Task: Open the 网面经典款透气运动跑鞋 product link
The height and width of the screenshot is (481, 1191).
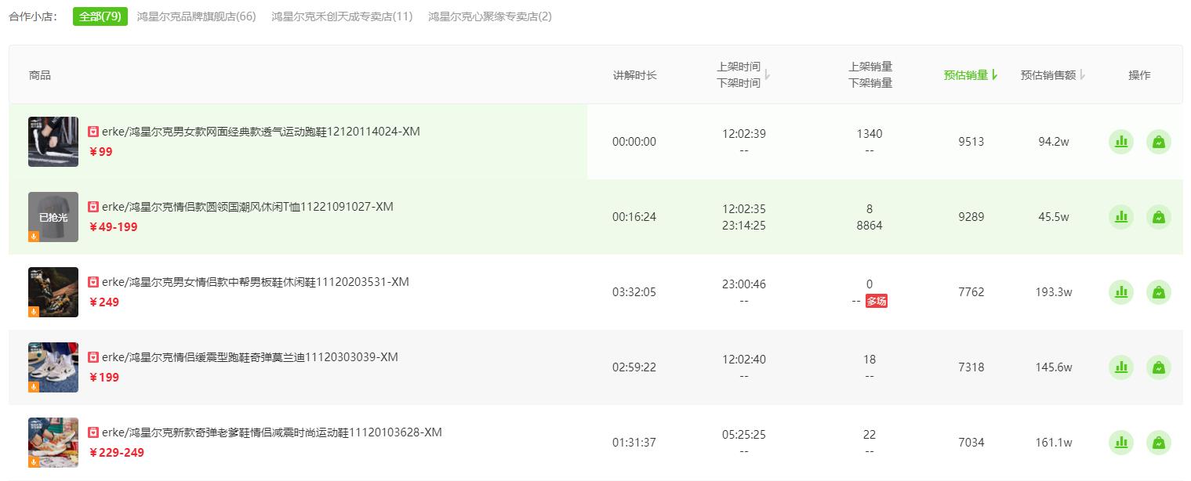Action: click(260, 132)
